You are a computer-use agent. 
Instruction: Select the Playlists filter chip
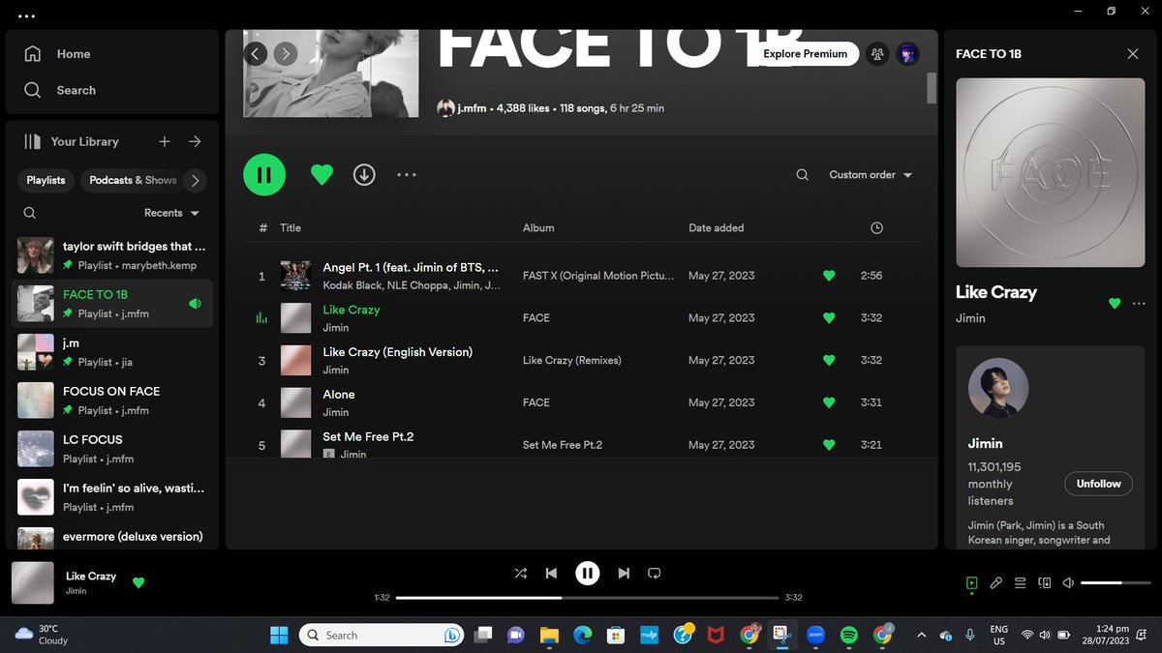(x=46, y=180)
